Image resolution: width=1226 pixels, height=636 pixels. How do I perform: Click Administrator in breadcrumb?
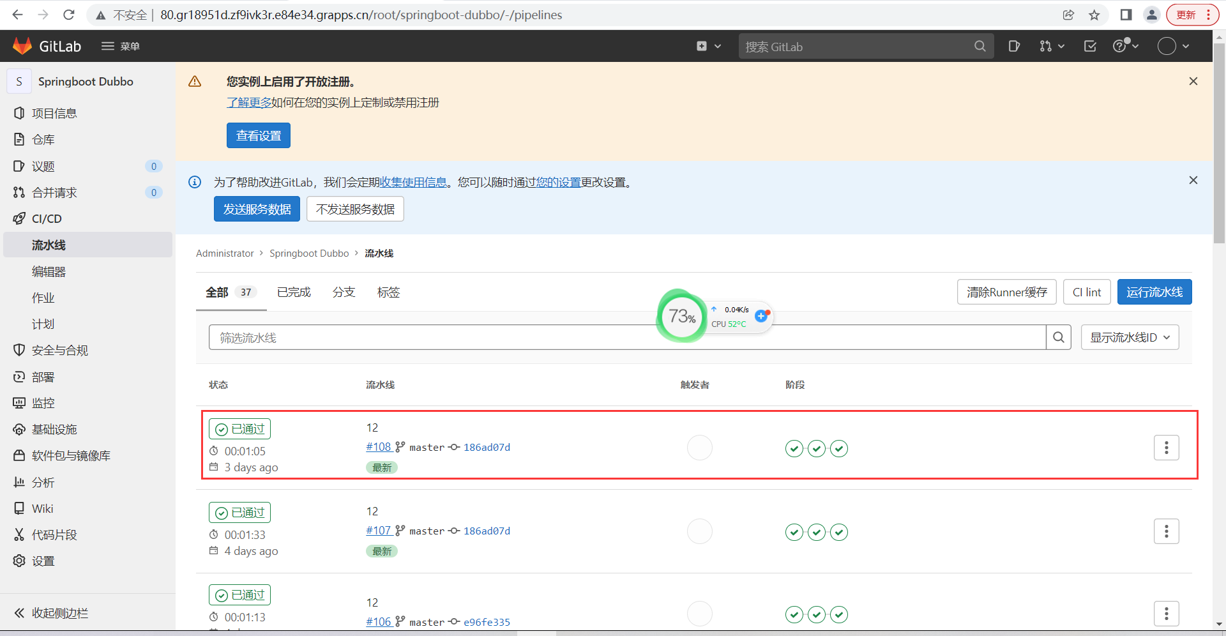pos(225,254)
